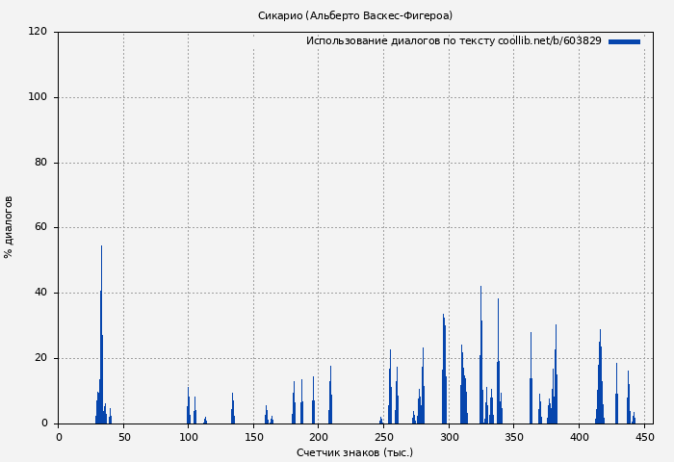Viewport: 674px width, 462px height.
Task: Click the y-axis tick label 120
Action: (x=38, y=32)
